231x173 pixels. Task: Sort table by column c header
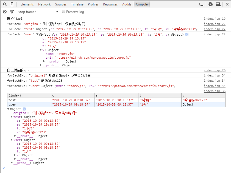(x=73, y=95)
